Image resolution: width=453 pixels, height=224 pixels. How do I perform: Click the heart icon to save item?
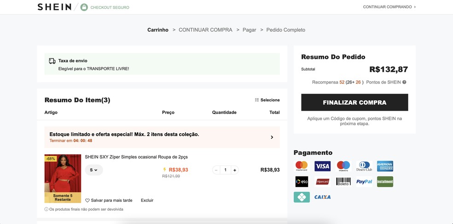[87, 200]
